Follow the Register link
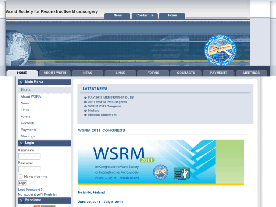This screenshot has width=276, height=207. pos(50,194)
